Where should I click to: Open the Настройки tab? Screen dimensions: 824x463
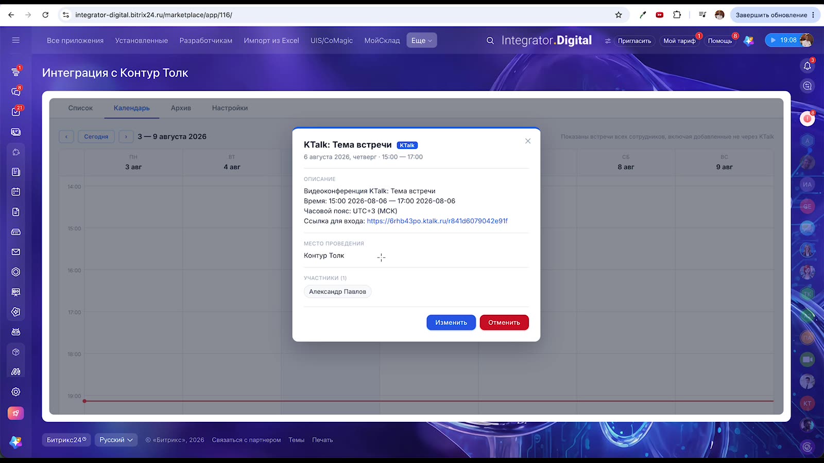230,108
